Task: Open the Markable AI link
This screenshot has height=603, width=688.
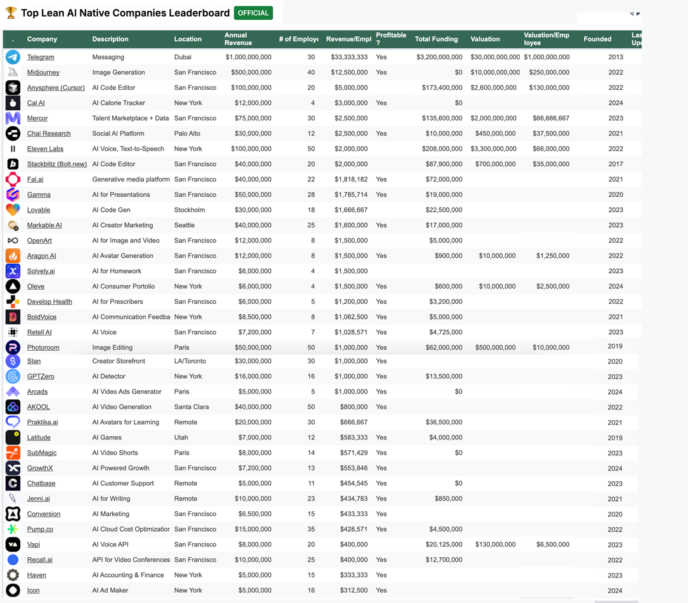Action: (45, 225)
